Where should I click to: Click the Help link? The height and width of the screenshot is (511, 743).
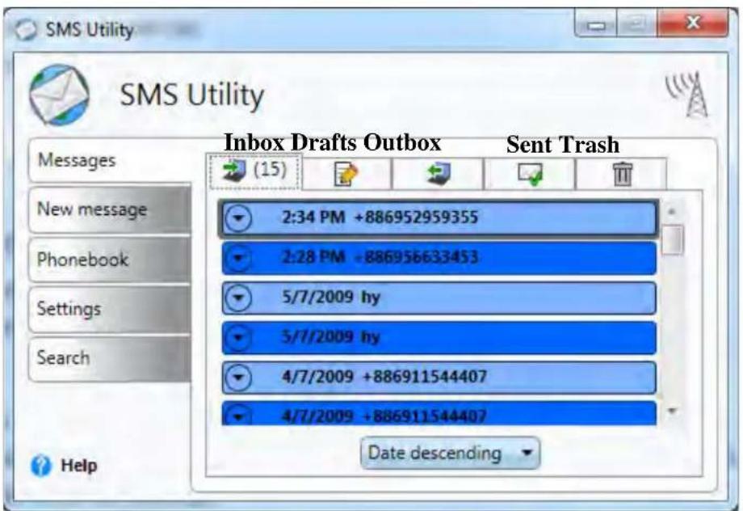click(78, 466)
